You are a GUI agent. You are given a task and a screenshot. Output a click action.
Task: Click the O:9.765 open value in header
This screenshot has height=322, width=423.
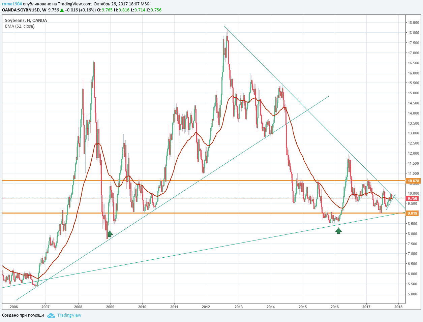tap(105, 10)
